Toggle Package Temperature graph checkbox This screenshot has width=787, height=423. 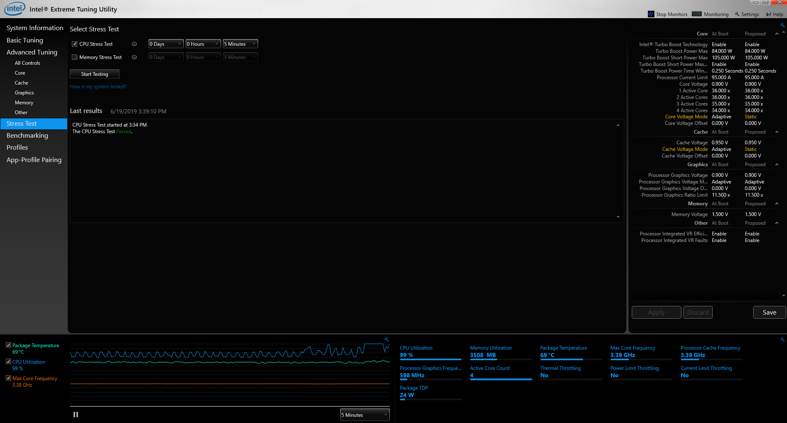click(8, 345)
